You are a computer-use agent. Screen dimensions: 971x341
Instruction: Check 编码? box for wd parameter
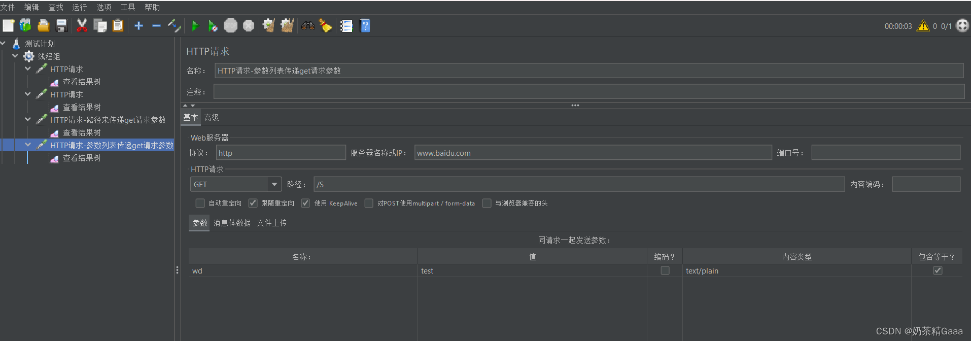click(x=665, y=270)
